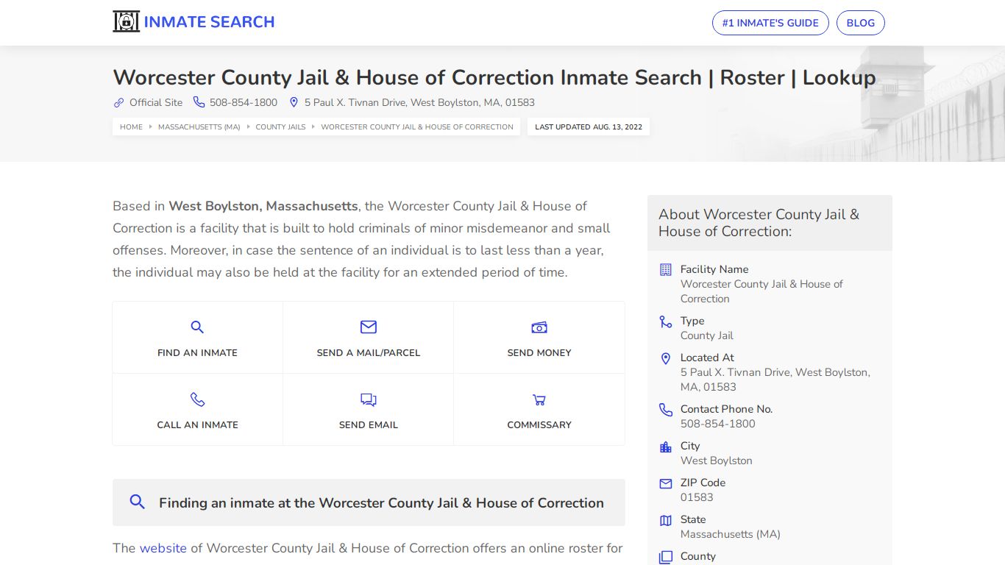This screenshot has width=1005, height=565.
Task: Open the Send a Mail/Parcel tile
Action: point(369,338)
